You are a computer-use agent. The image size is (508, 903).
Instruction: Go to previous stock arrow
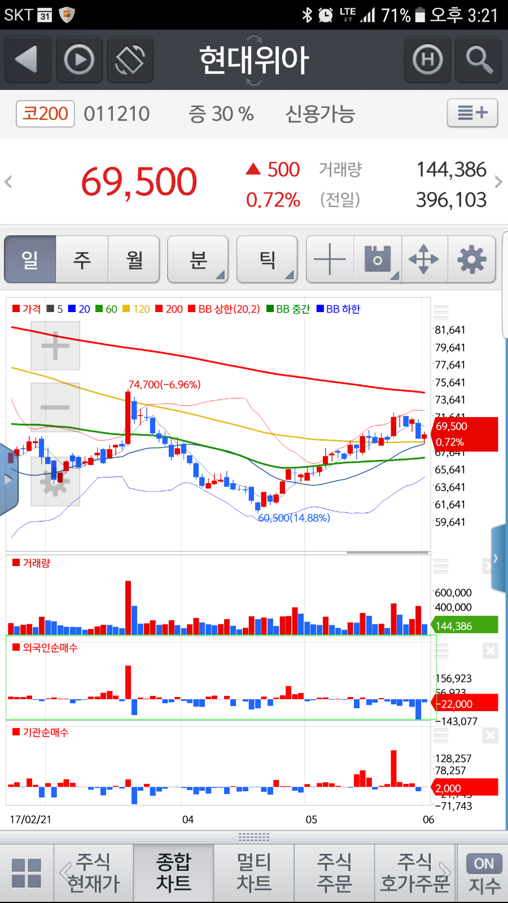pos(8,182)
